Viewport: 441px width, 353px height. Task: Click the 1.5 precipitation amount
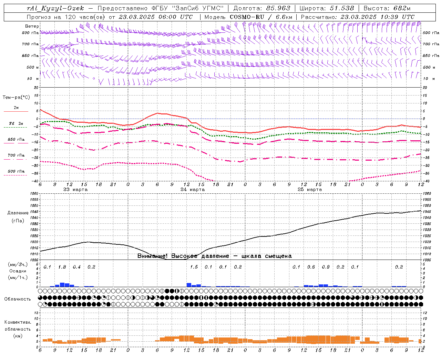pos(194,267)
